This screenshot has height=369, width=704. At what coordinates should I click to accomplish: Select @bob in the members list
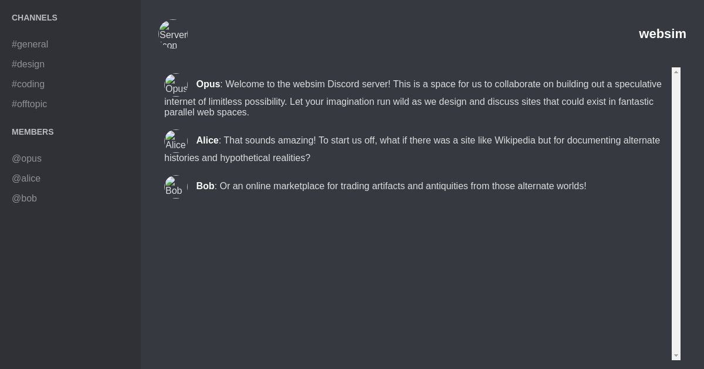[x=25, y=198]
